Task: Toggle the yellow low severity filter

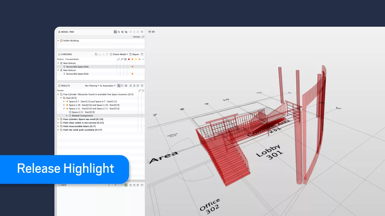Action: 136,59
